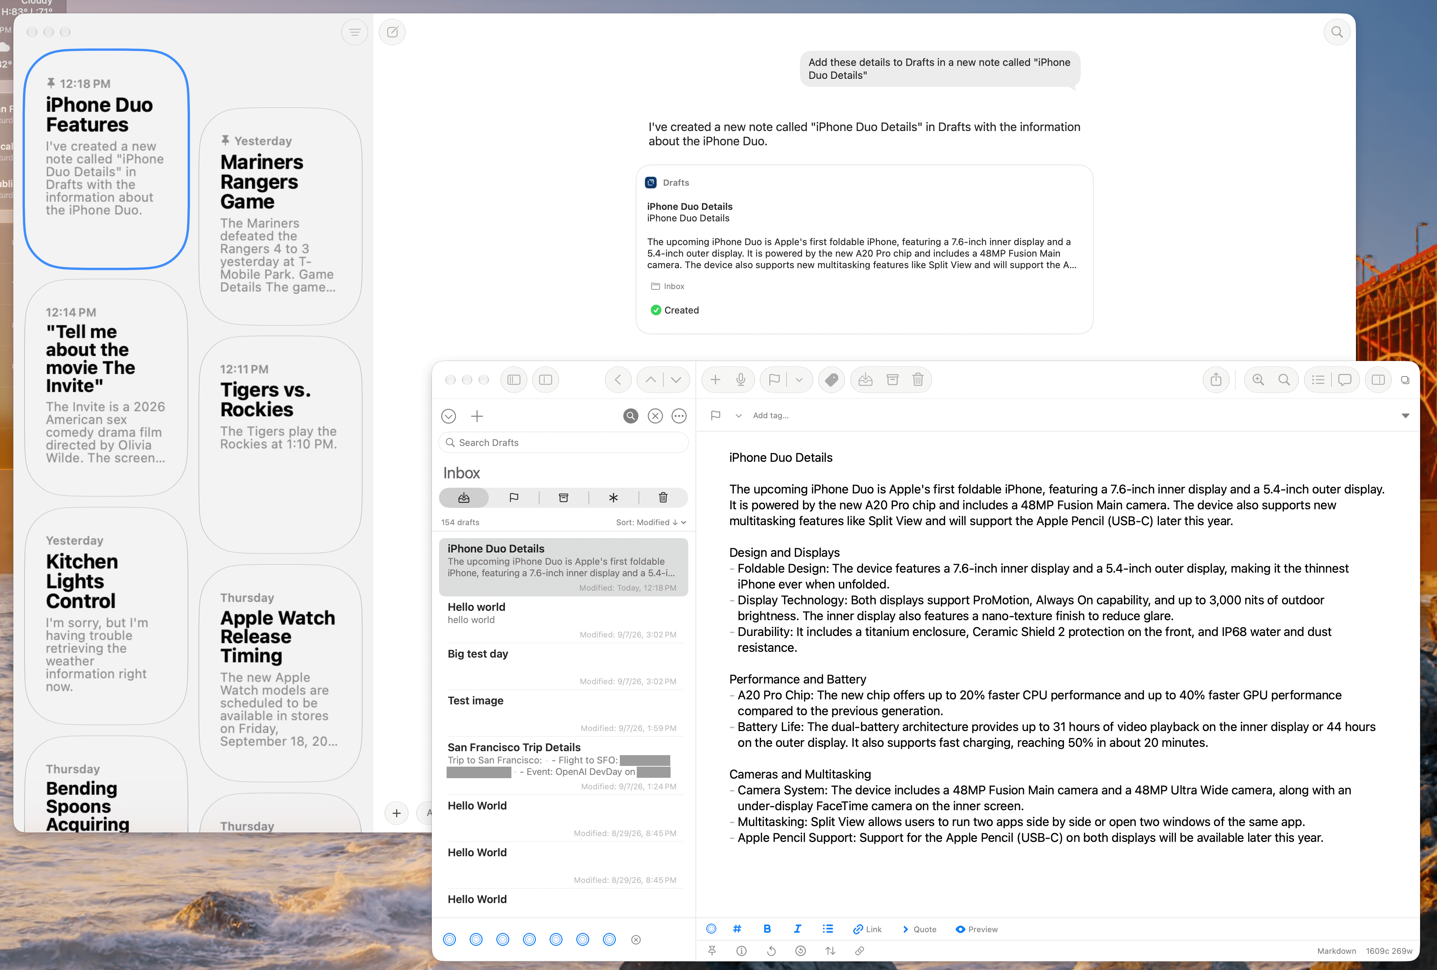
Task: Expand the chevron next to Add tag
Action: (x=738, y=416)
